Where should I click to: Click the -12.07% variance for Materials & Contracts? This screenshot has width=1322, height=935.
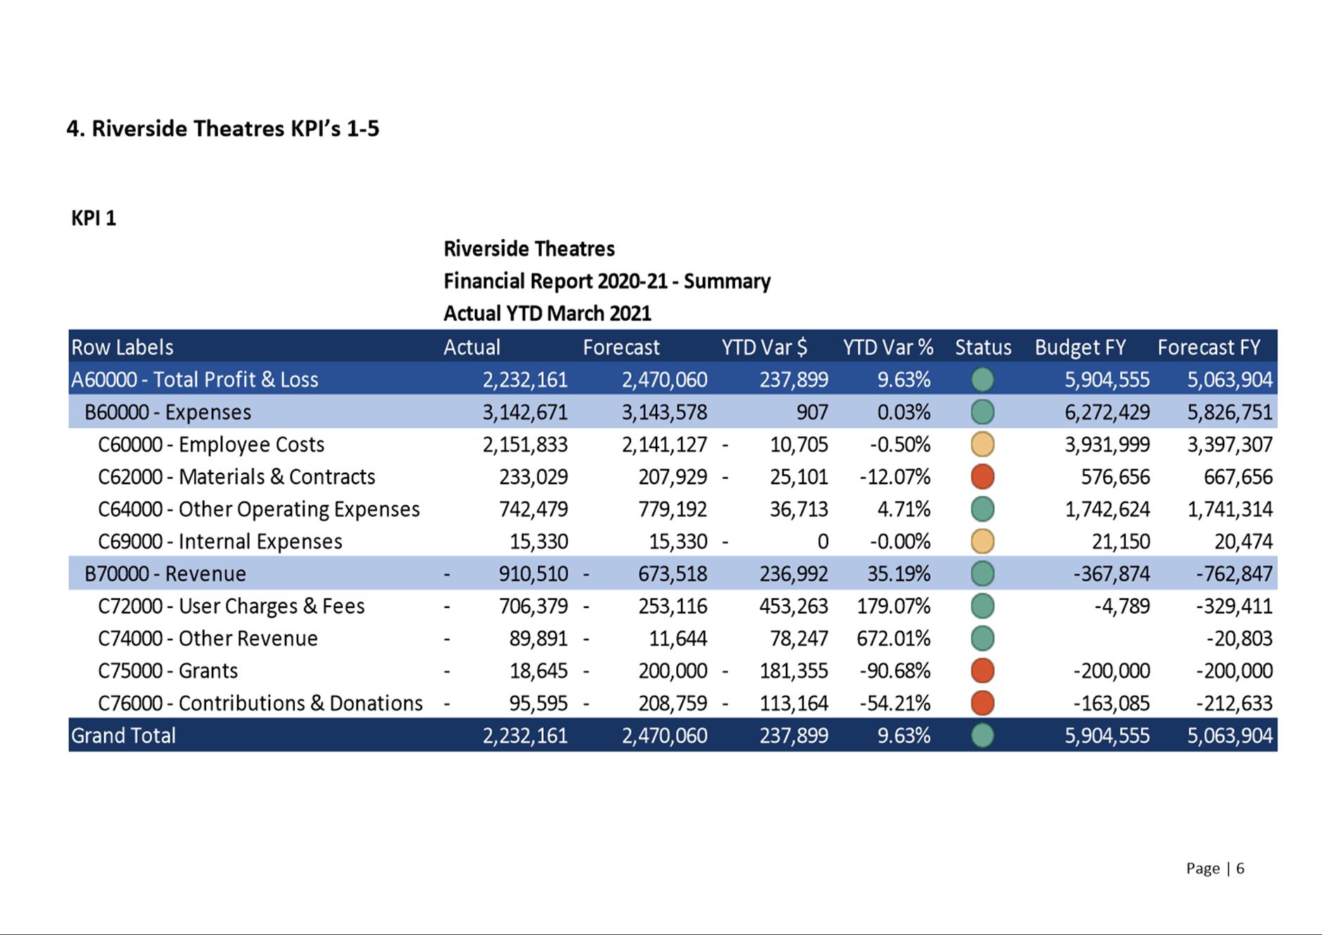[895, 477]
